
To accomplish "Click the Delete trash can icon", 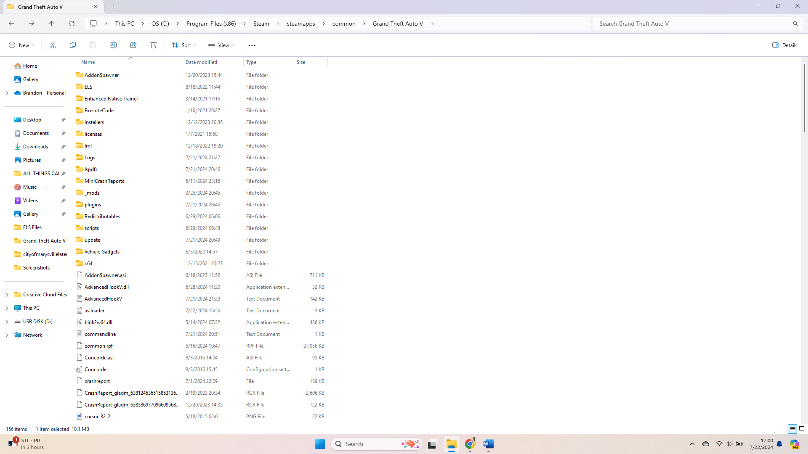I will (x=154, y=45).
